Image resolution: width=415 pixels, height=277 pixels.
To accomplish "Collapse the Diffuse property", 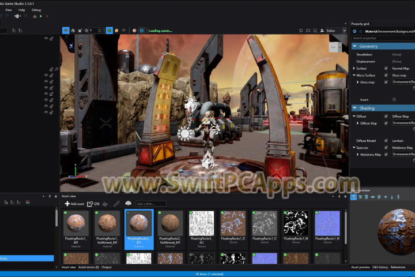I will [x=354, y=116].
